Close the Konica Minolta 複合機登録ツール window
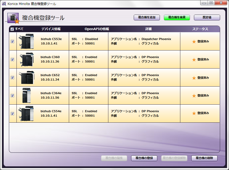Viewport: 229px width, 170px height. coord(221,3)
